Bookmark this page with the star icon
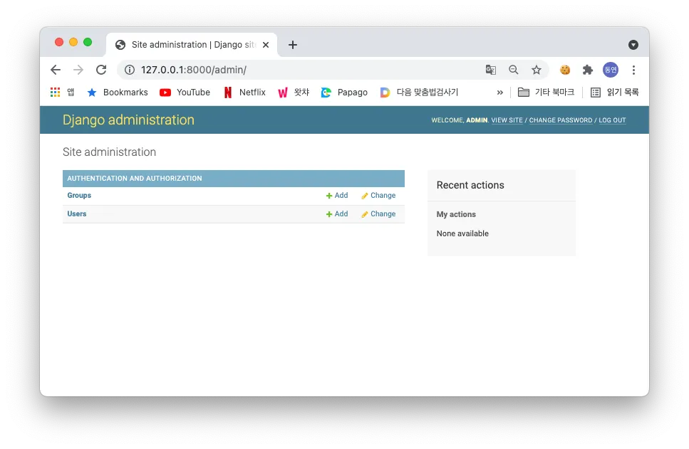This screenshot has height=449, width=689. pos(536,70)
